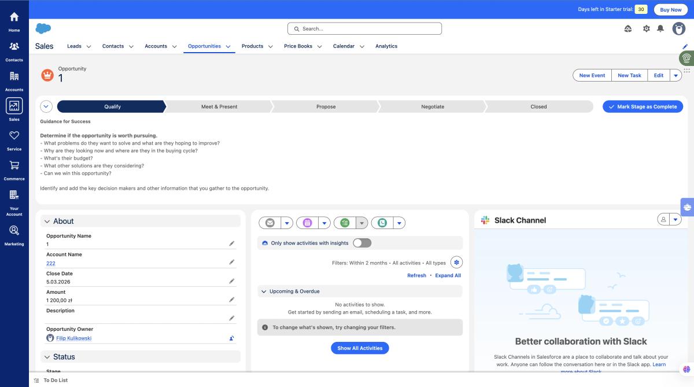The image size is (694, 387).
Task: Click the Edit button
Action: click(x=659, y=75)
